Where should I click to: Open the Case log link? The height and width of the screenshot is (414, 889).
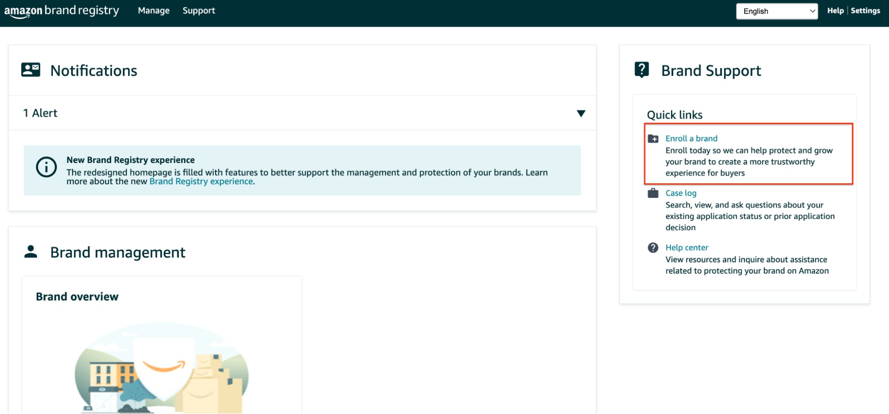click(681, 193)
